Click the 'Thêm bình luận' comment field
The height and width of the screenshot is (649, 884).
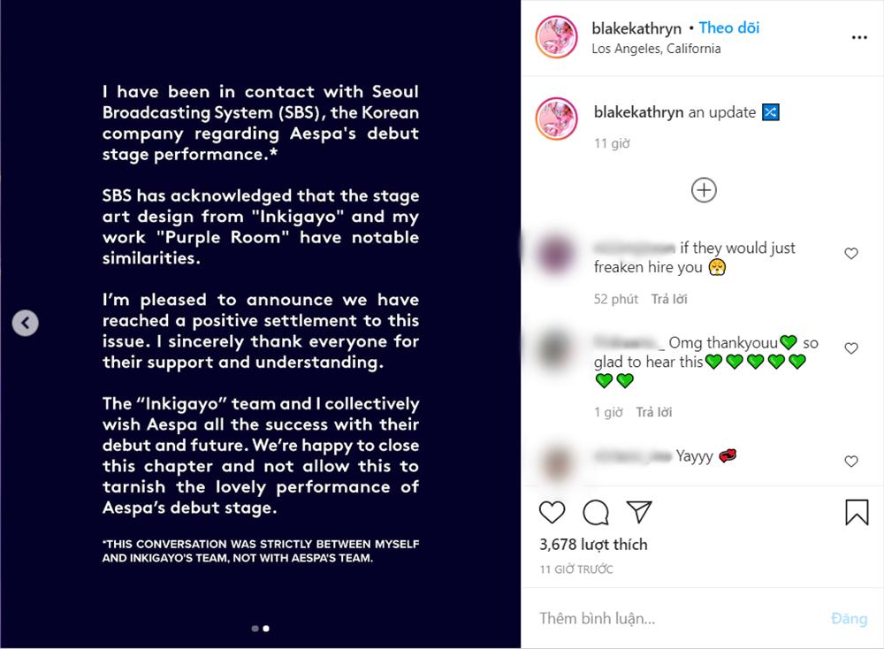[672, 618]
